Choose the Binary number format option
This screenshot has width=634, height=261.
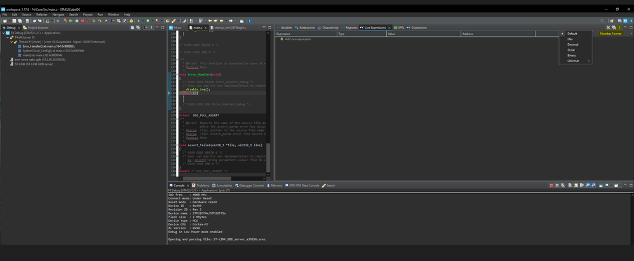point(572,55)
